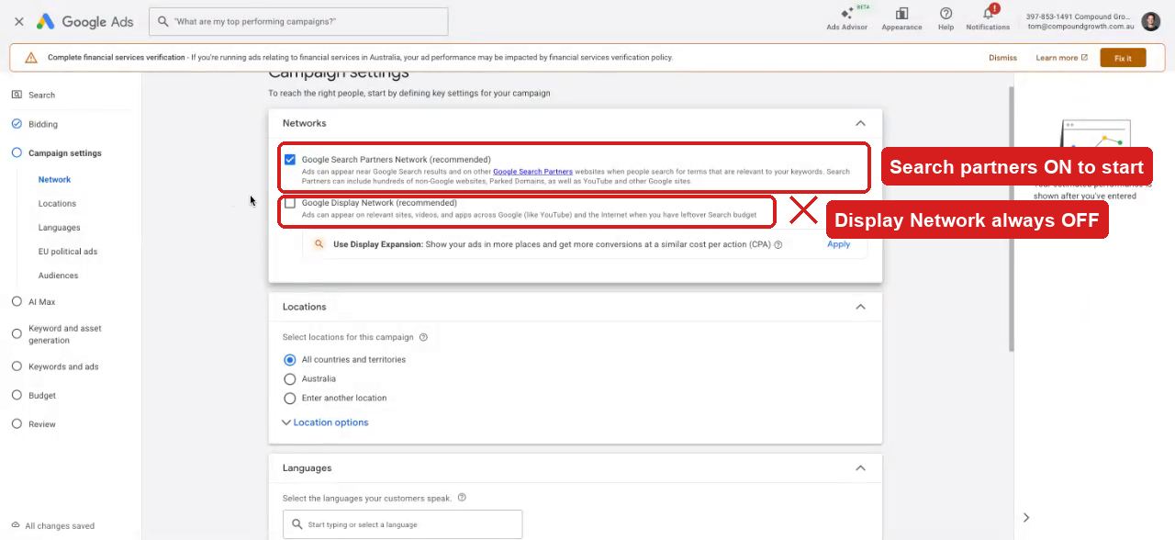Click the Budget step circle
1175x540 pixels.
[17, 396]
